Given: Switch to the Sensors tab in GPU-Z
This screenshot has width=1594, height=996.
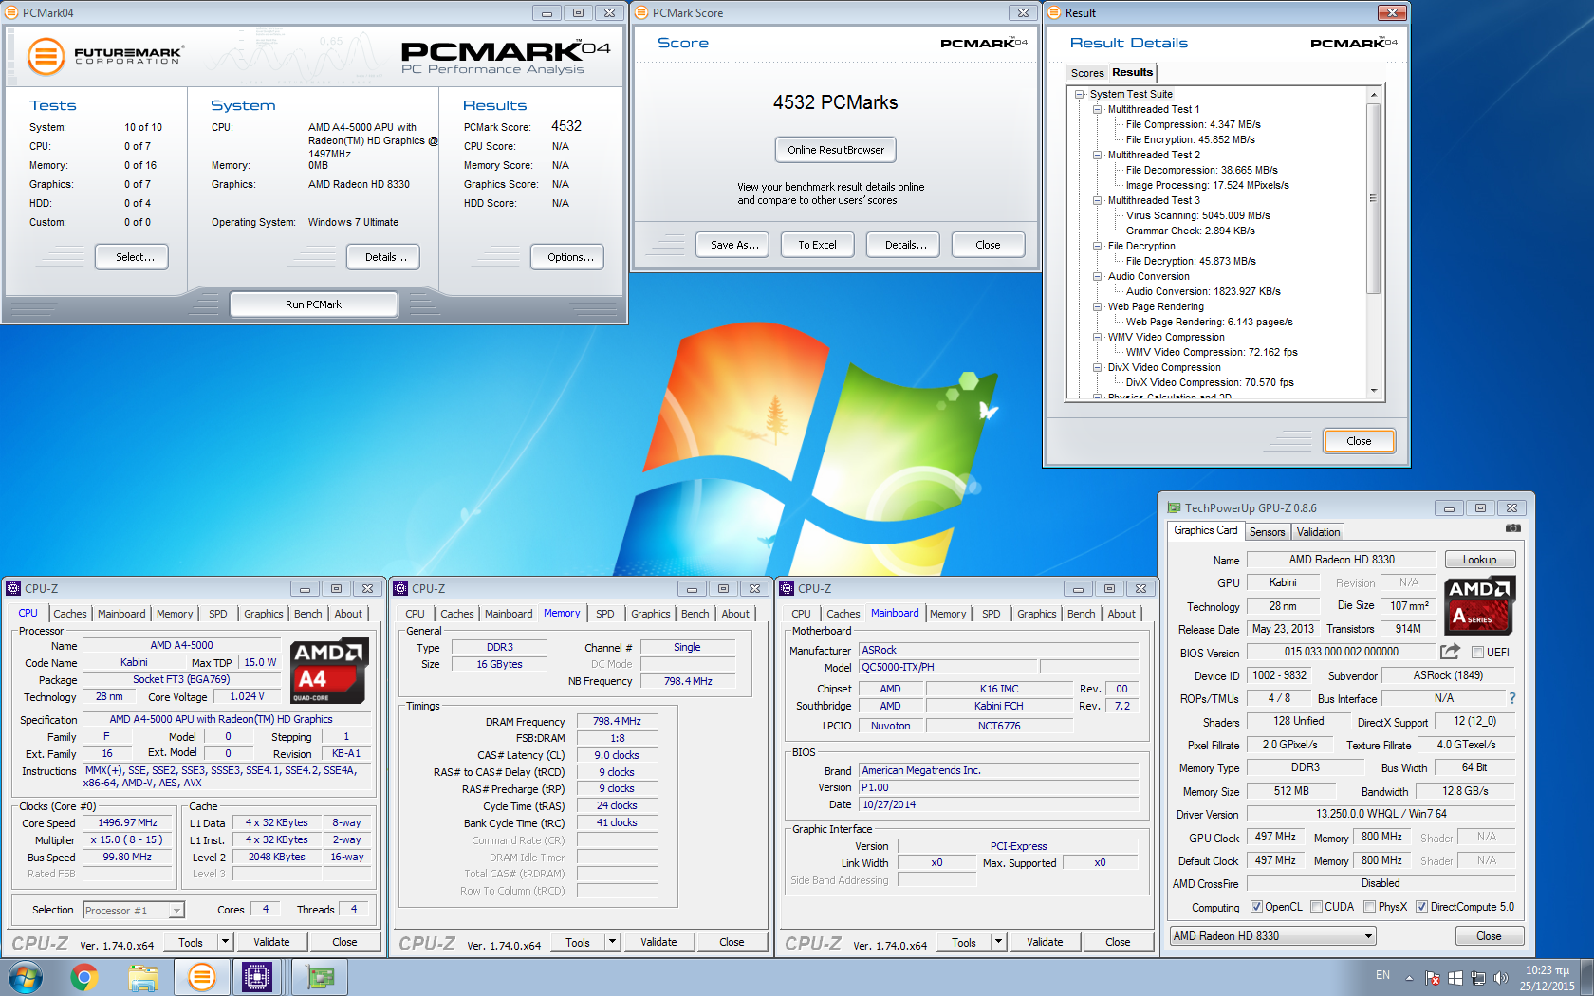Looking at the screenshot, I should [x=1267, y=532].
